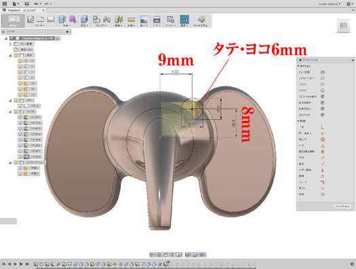
Task: Click the Save disk icon
Action: (x=26, y=3)
